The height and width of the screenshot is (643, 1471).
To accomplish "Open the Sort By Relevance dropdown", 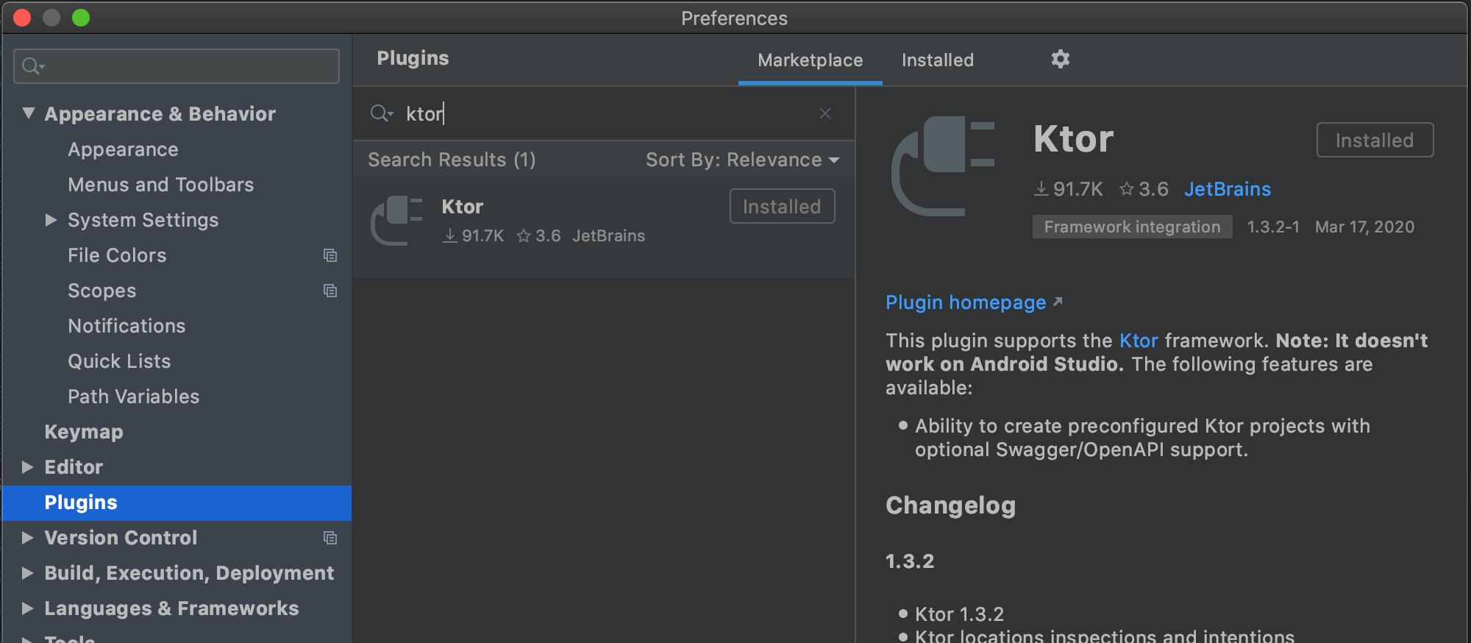I will [742, 160].
